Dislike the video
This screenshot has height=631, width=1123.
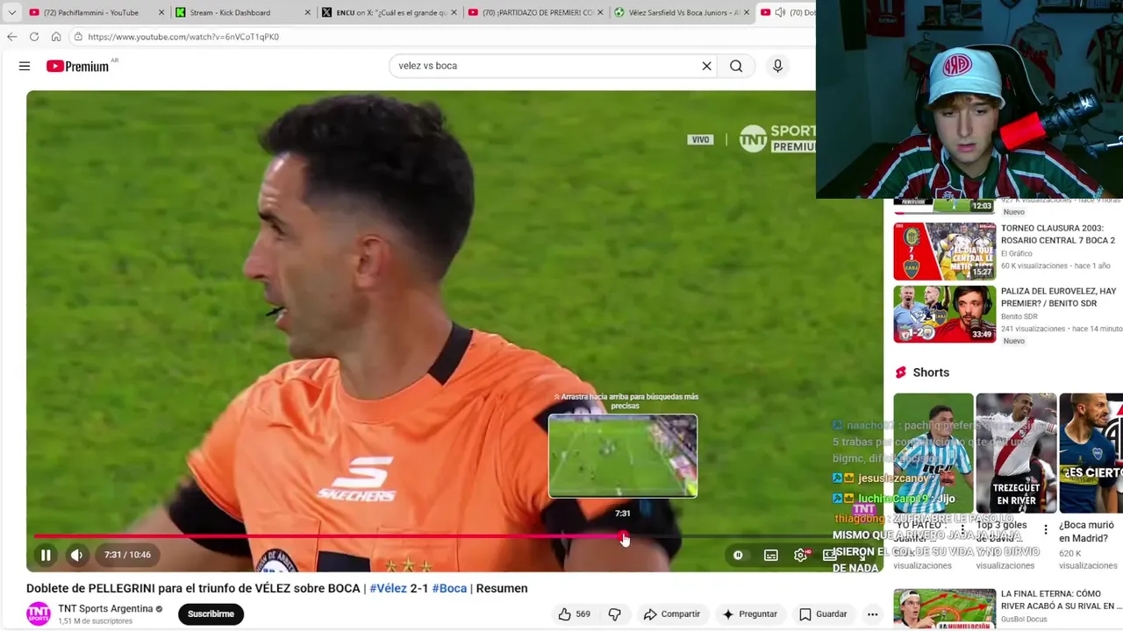click(615, 614)
